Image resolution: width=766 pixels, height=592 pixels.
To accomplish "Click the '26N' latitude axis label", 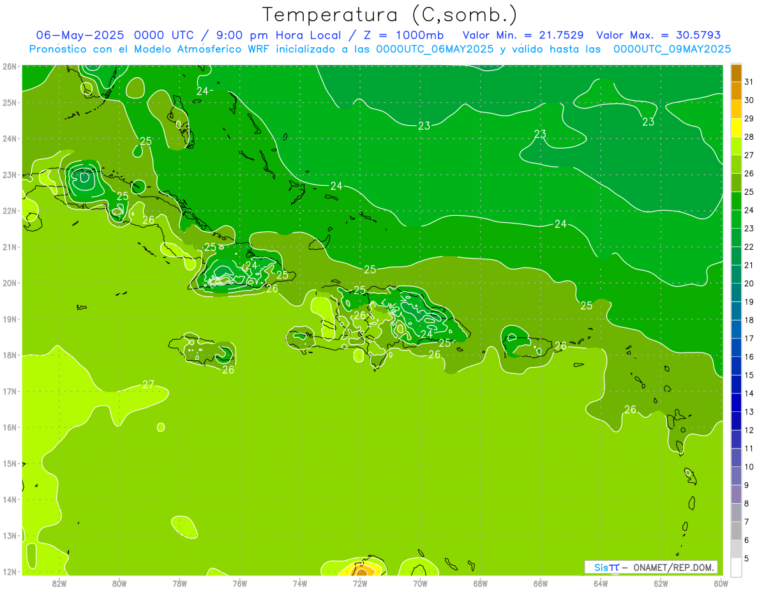I will click(x=9, y=66).
